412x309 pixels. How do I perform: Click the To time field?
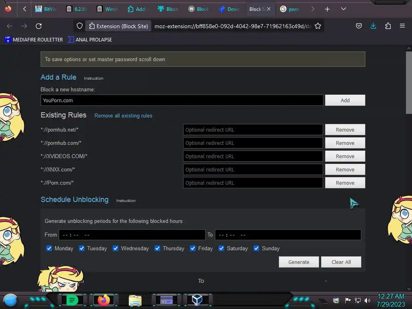[x=288, y=235]
